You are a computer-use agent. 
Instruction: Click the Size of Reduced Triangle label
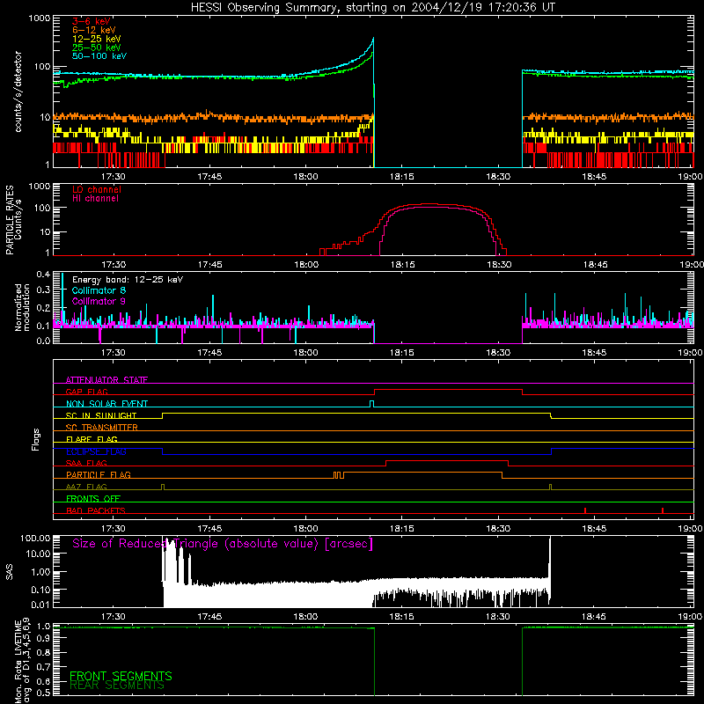click(223, 544)
